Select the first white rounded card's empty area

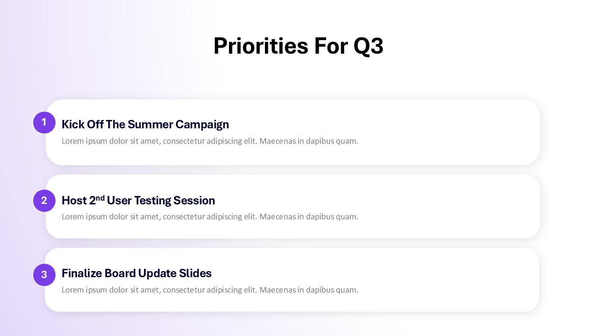(448, 132)
